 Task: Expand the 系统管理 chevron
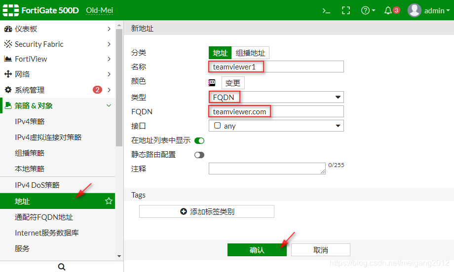109,90
